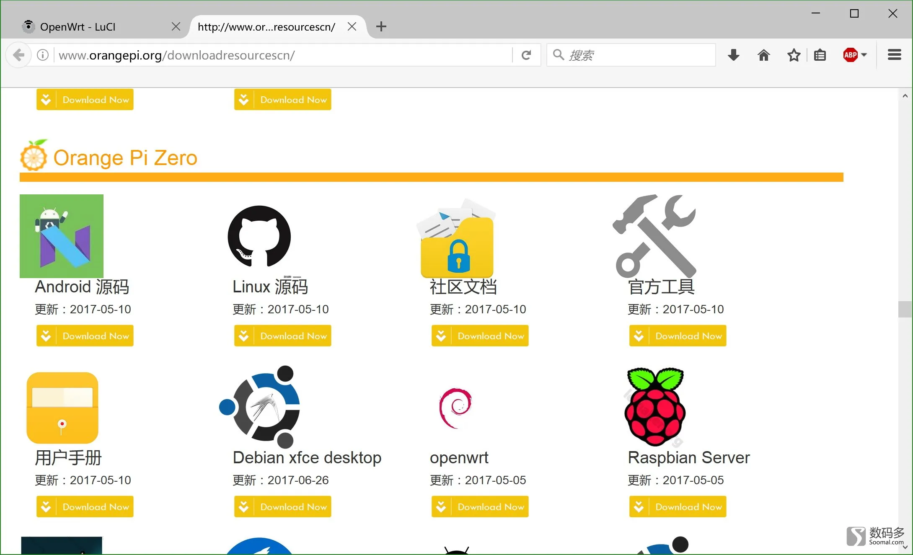
Task: Show bookmarks list icon
Action: pos(820,55)
